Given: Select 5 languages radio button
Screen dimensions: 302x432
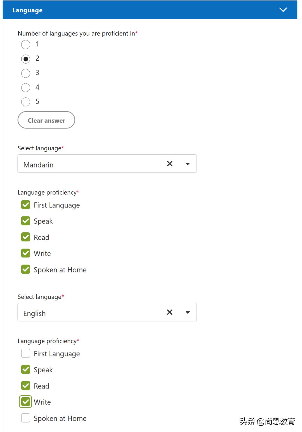Looking at the screenshot, I should (x=26, y=102).
